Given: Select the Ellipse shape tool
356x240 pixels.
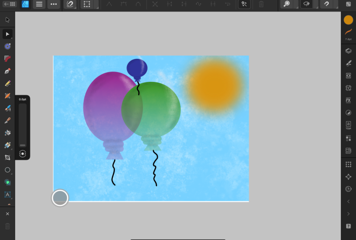Looking at the screenshot, I should [x=8, y=170].
